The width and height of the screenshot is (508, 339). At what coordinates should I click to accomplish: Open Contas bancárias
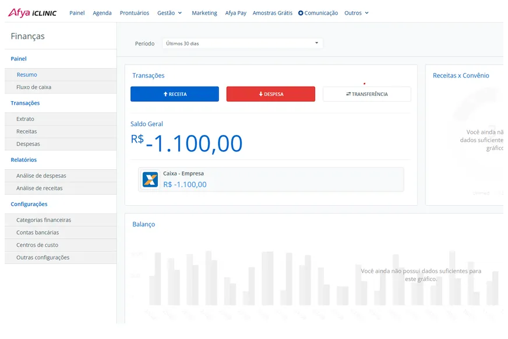point(61,233)
